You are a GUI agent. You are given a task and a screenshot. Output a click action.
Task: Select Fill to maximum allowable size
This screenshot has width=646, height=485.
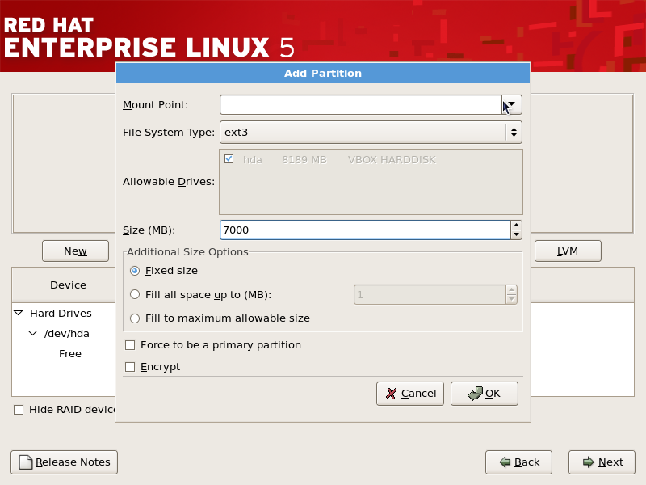tap(135, 318)
